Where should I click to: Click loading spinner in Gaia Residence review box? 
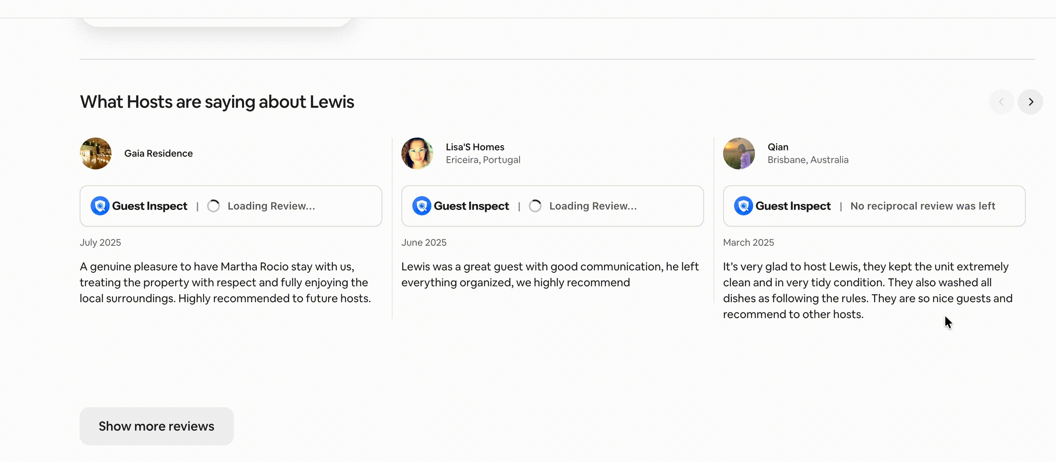pos(213,206)
